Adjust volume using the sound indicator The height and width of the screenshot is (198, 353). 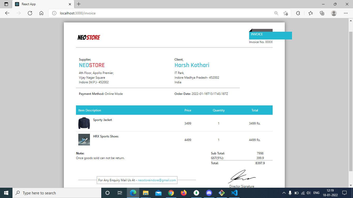click(x=309, y=193)
